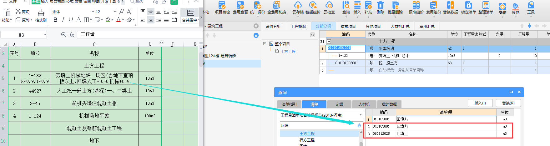Click the fill color bucket swatch

(108, 20)
